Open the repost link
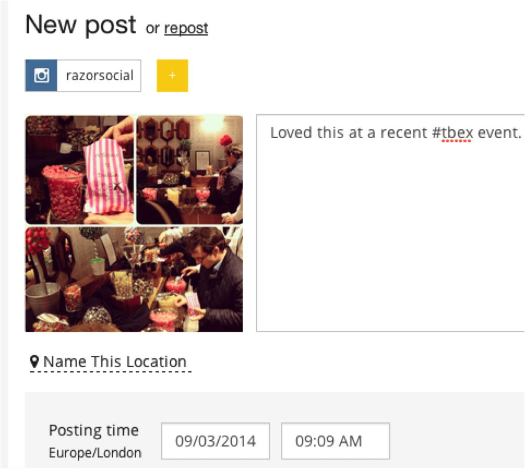The width and height of the screenshot is (525, 469). coord(186,28)
